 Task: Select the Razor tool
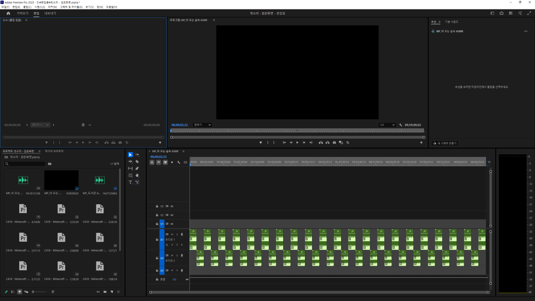pyautogui.click(x=137, y=161)
